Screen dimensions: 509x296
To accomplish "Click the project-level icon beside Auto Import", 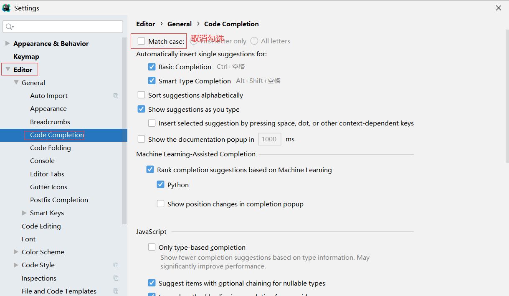I will point(116,96).
